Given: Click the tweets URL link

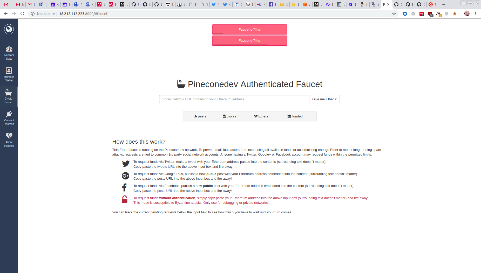Looking at the screenshot, I should pyautogui.click(x=166, y=166).
